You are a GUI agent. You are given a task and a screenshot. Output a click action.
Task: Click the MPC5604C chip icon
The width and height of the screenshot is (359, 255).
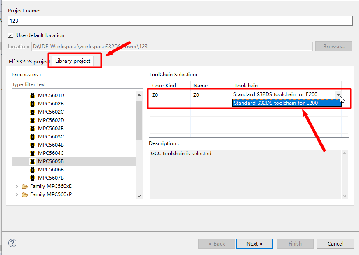(32, 153)
